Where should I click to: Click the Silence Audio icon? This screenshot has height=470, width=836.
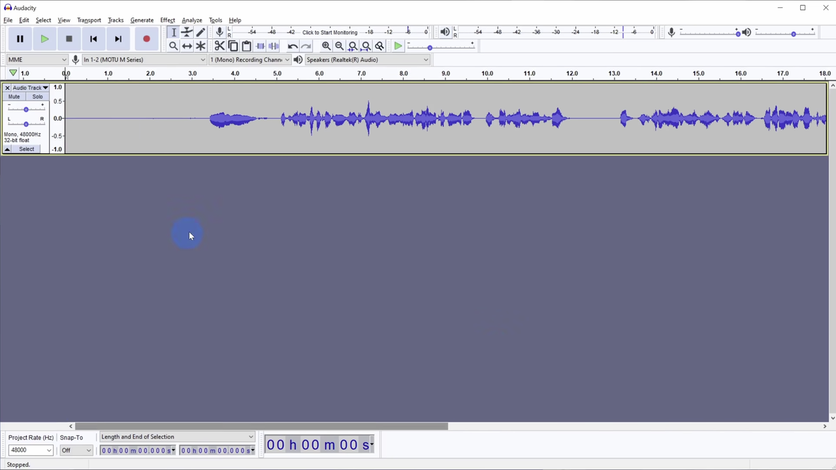(273, 46)
